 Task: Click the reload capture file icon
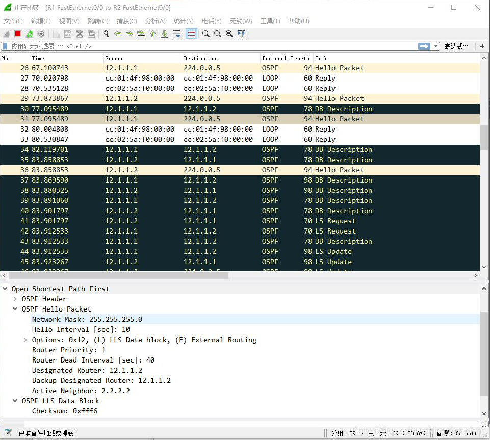[91, 34]
